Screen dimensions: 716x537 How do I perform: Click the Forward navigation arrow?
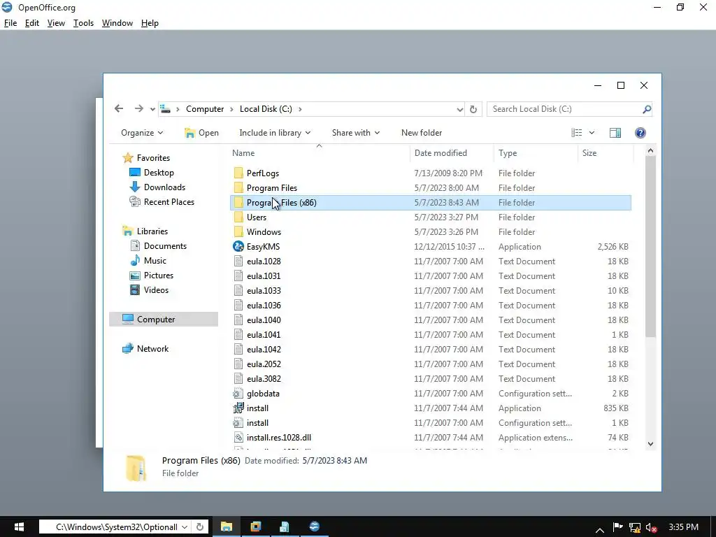(x=139, y=108)
